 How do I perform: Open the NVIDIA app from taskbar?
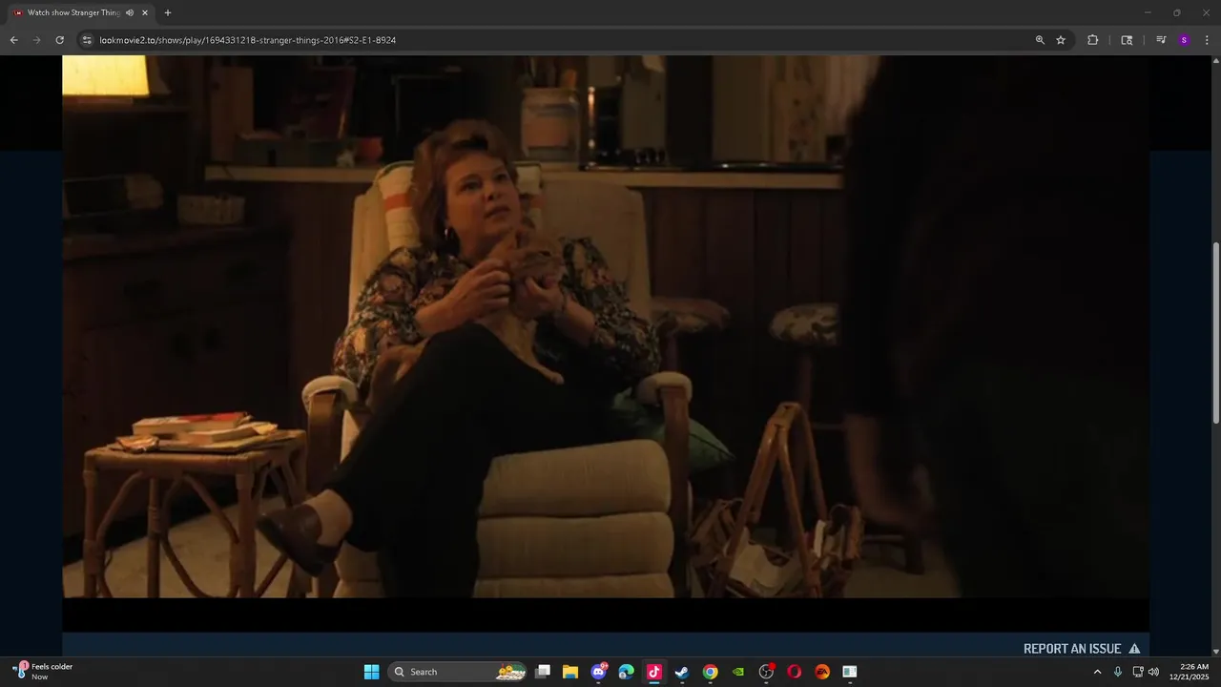(738, 672)
